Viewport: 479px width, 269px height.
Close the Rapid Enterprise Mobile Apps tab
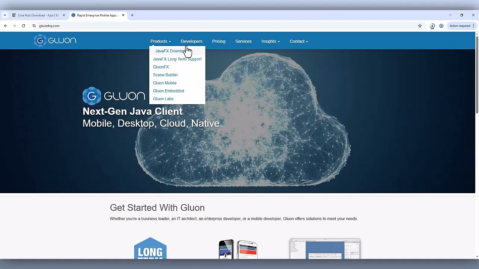pos(123,15)
